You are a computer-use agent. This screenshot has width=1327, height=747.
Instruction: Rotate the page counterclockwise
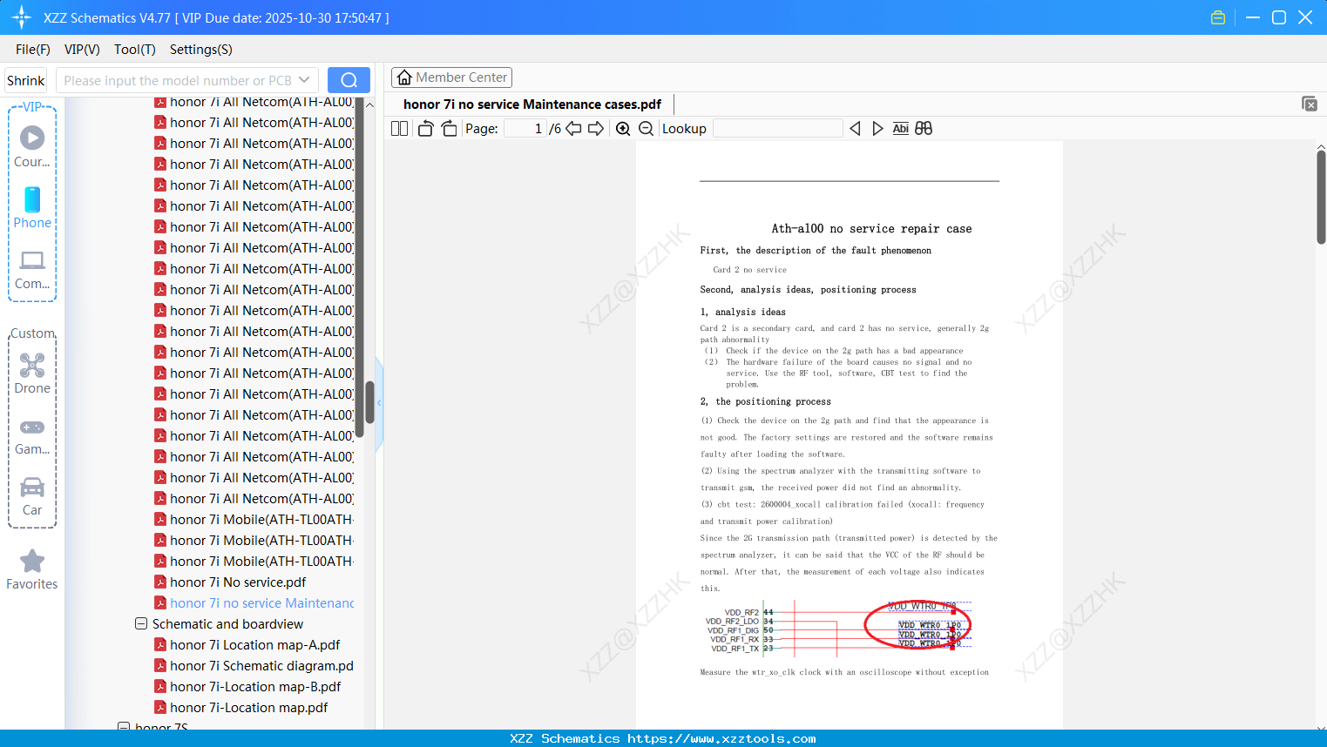425,128
